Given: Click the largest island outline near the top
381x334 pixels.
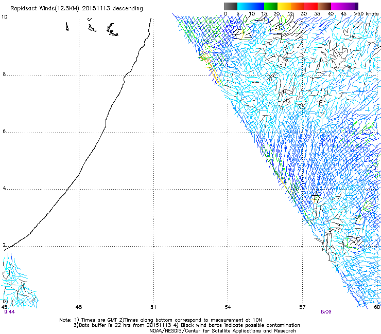Looking at the screenshot, I should pyautogui.click(x=112, y=30).
